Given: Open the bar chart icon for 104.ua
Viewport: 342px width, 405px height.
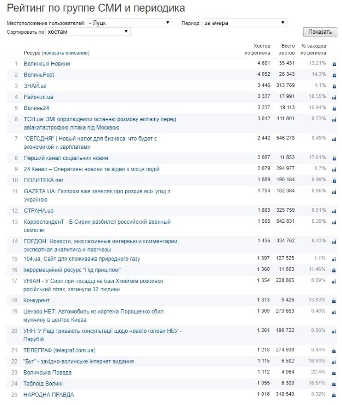Looking at the screenshot, I should point(334,260).
